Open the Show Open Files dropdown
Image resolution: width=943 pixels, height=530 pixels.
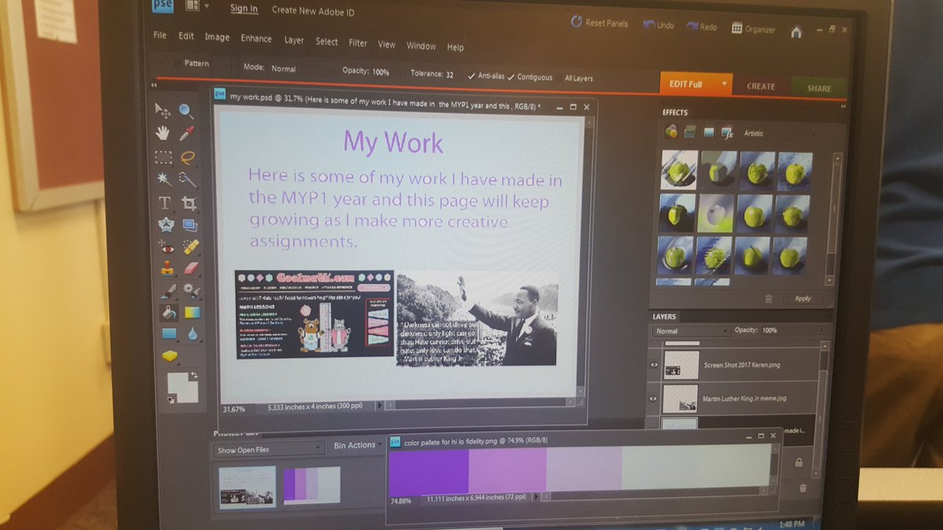click(x=269, y=450)
